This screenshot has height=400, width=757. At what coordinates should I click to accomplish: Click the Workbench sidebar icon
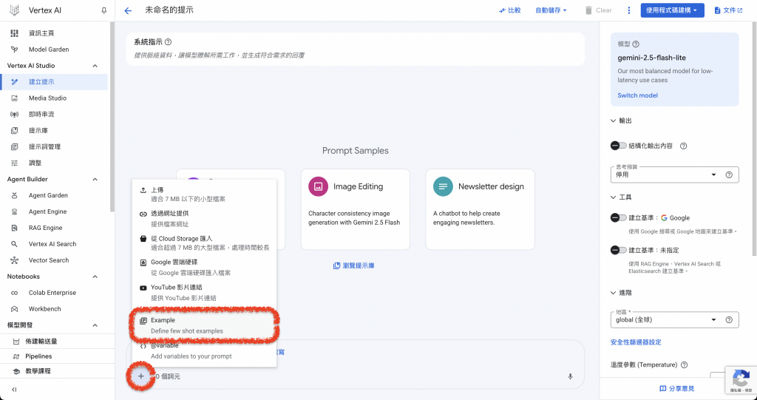click(15, 309)
